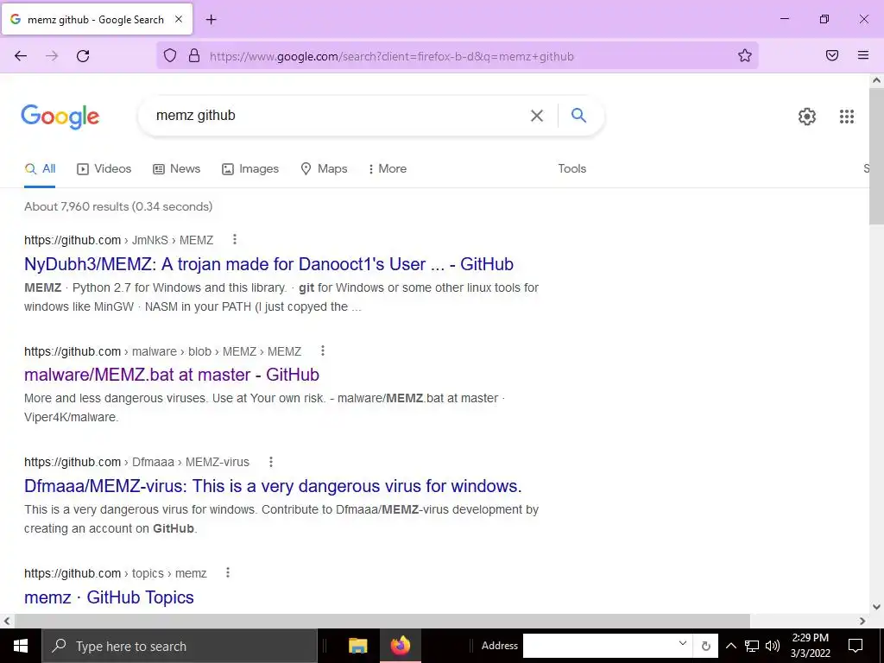This screenshot has width=884, height=663.
Task: Click the Google logo
Action: point(60,117)
